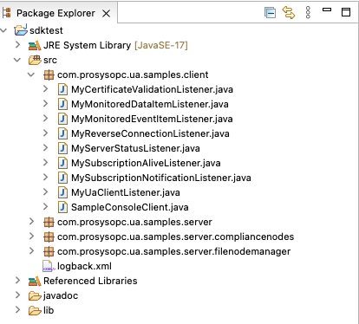This screenshot has width=359, height=324.
Task: Click the Package Explorer tab icon
Action: (6, 13)
